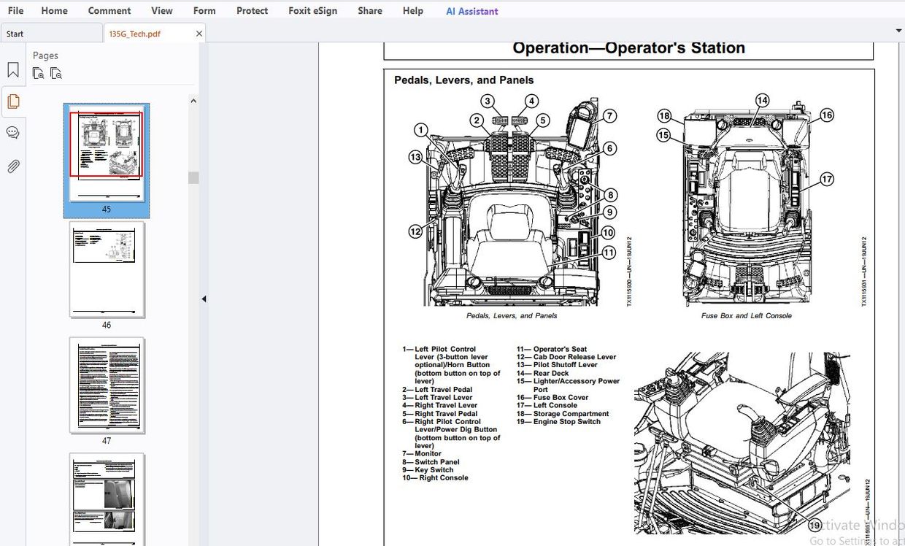The width and height of the screenshot is (905, 546).
Task: Jump to page 47 via its thumbnail
Action: click(107, 385)
